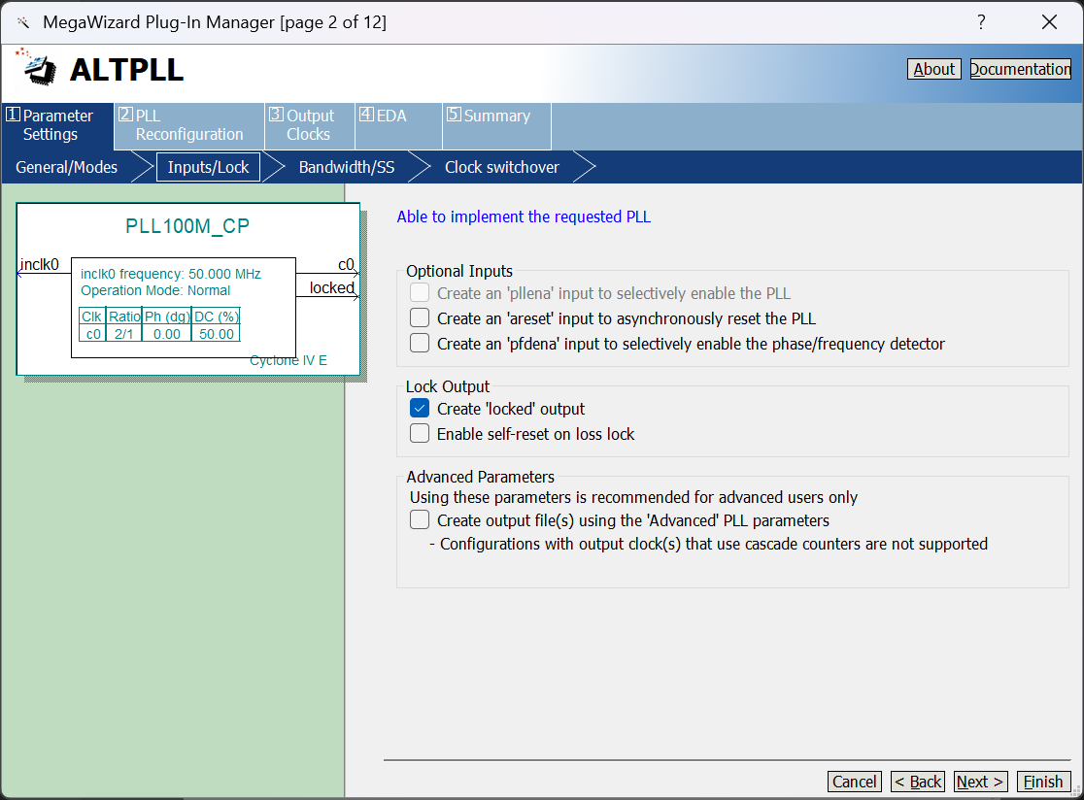1084x800 pixels.
Task: Click the 'Clk' column header
Action: (92, 317)
